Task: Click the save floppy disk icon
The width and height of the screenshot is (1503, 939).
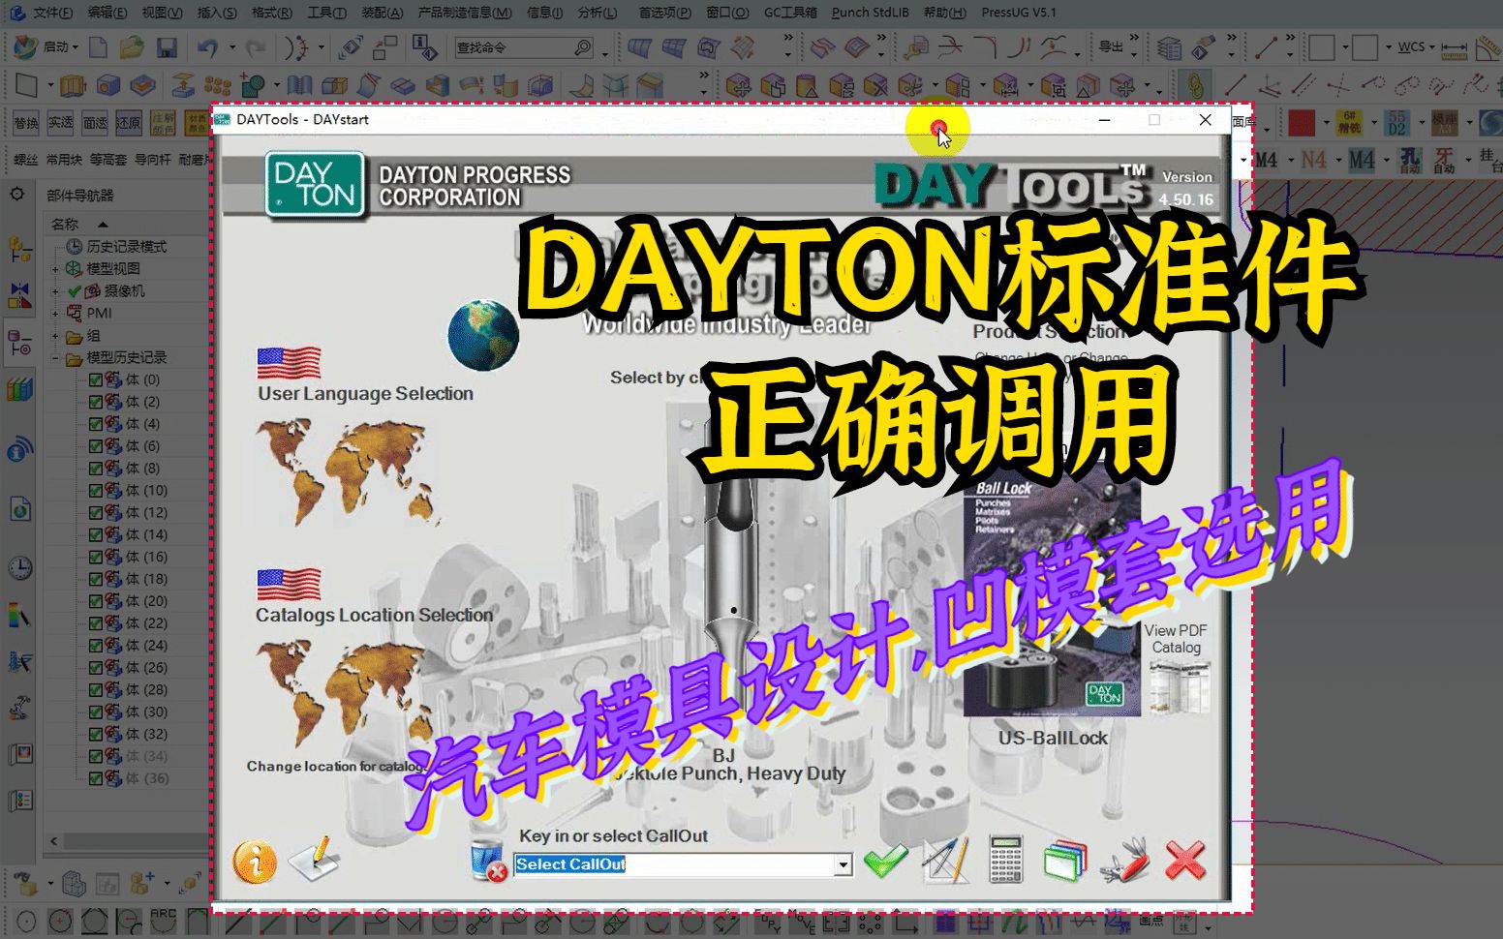Action: coord(167,46)
